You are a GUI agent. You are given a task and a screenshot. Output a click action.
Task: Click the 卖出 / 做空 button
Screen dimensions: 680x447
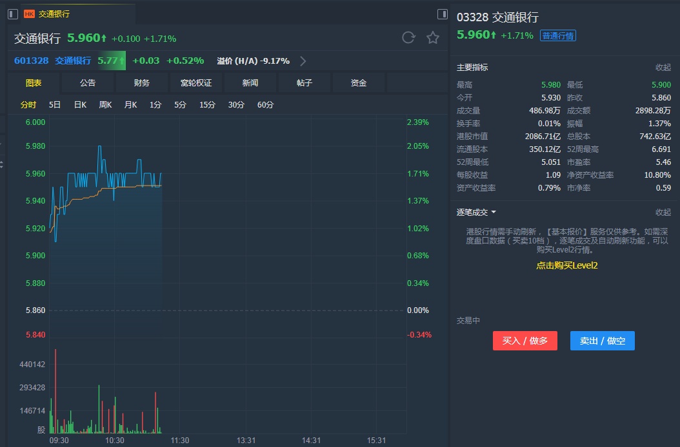603,341
